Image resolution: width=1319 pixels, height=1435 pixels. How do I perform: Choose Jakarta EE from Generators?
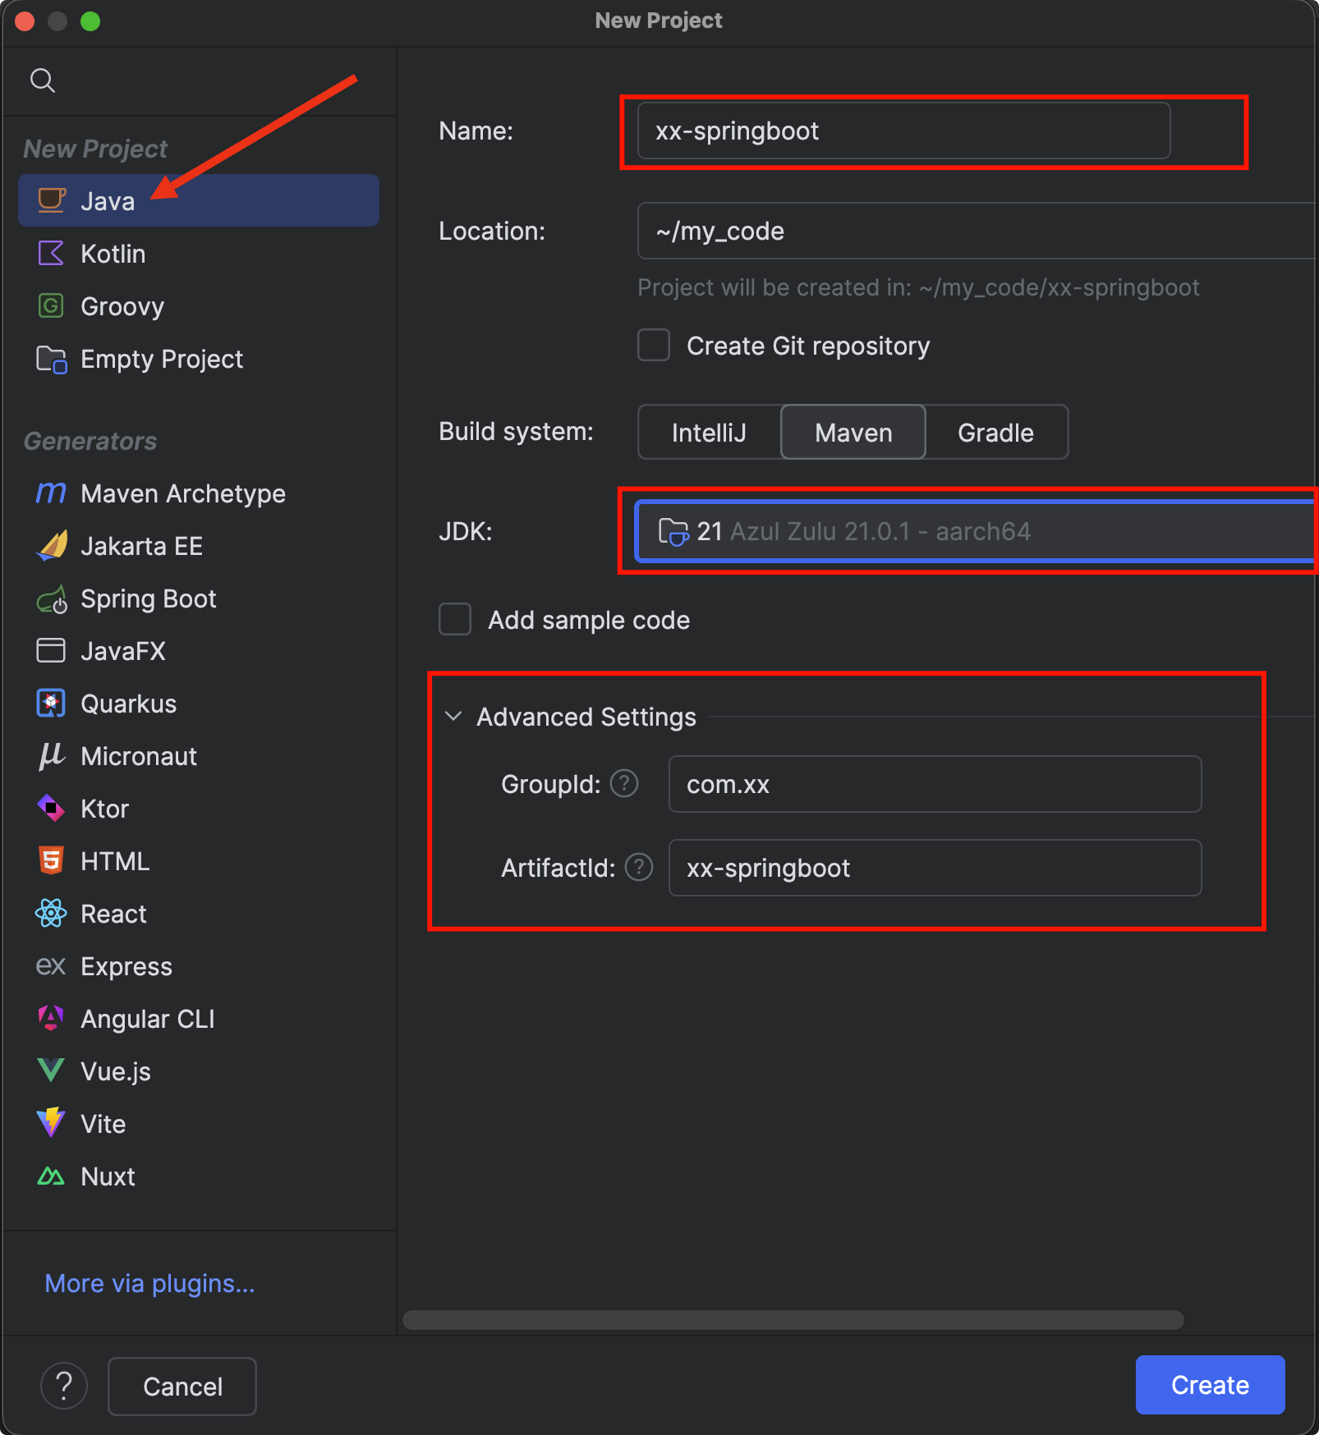point(141,546)
